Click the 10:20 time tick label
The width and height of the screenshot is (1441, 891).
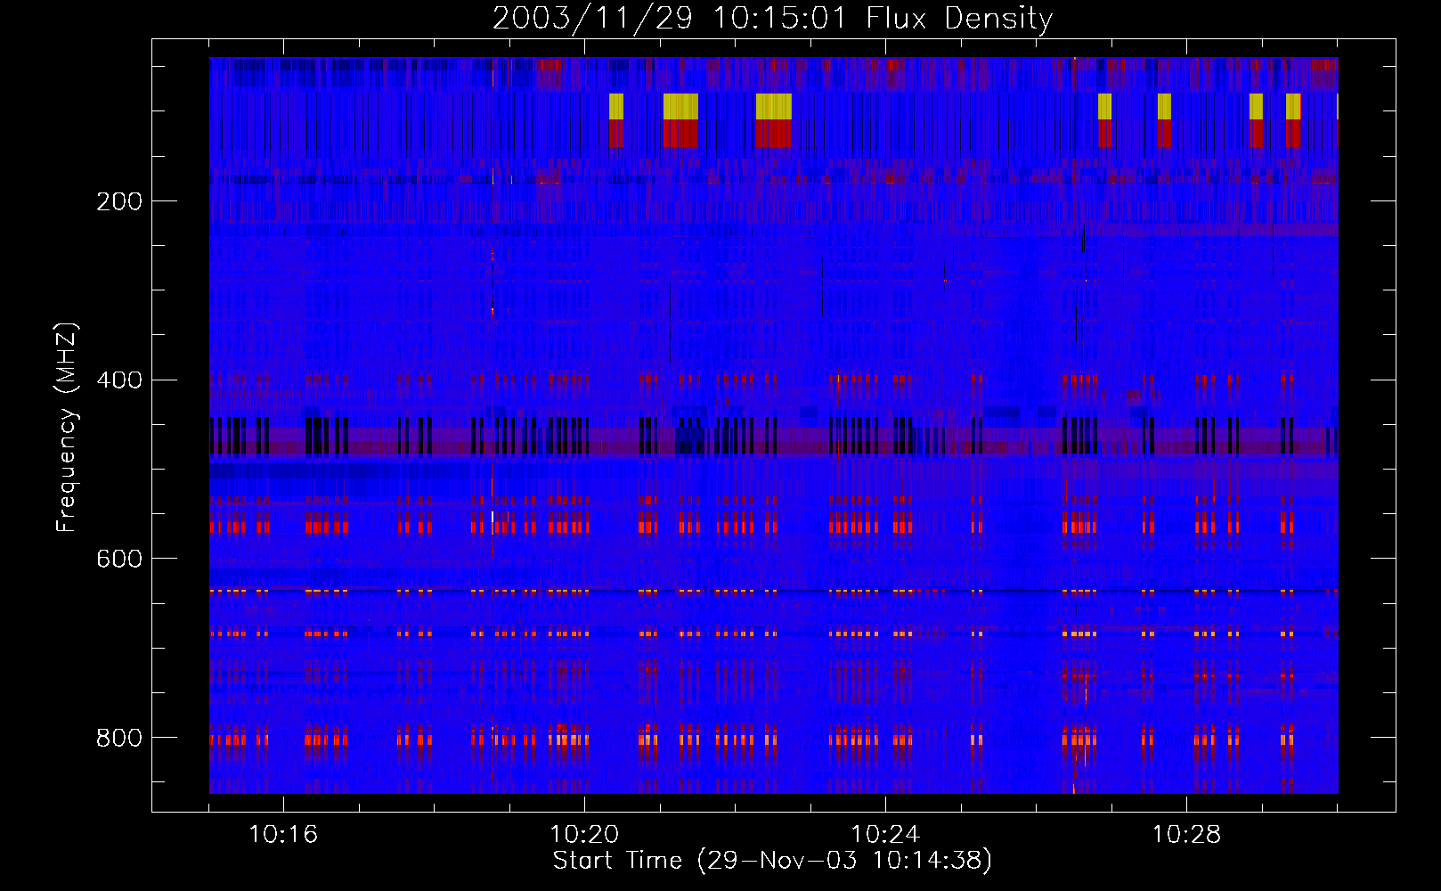click(x=584, y=835)
